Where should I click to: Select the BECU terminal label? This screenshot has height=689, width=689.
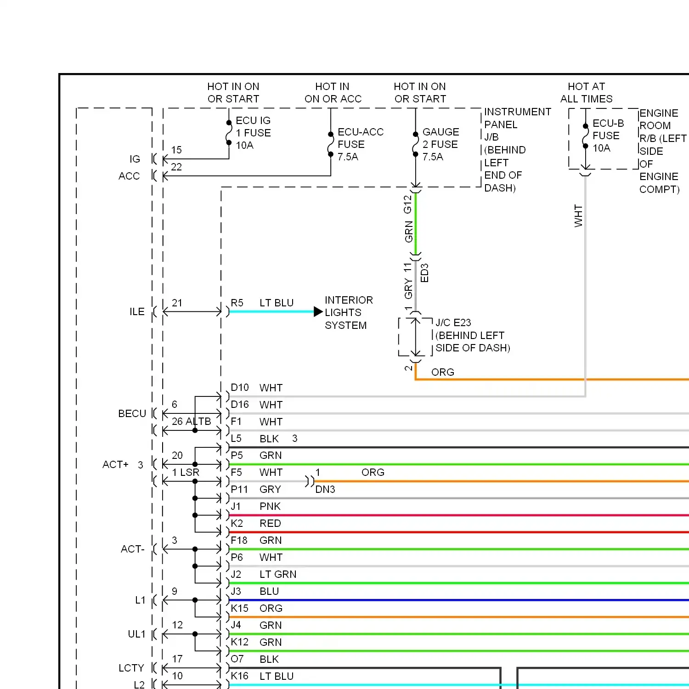tap(132, 413)
